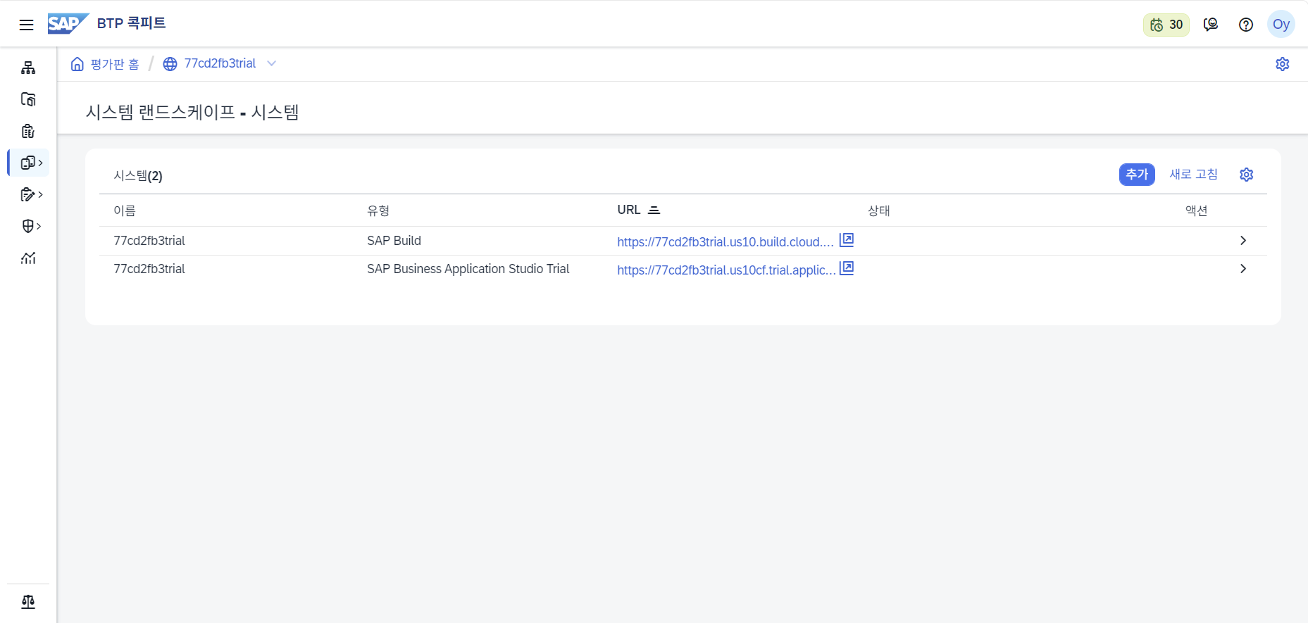1308x623 pixels.
Task: Open the account explorer hierarchy icon in sidebar
Action: 28,68
